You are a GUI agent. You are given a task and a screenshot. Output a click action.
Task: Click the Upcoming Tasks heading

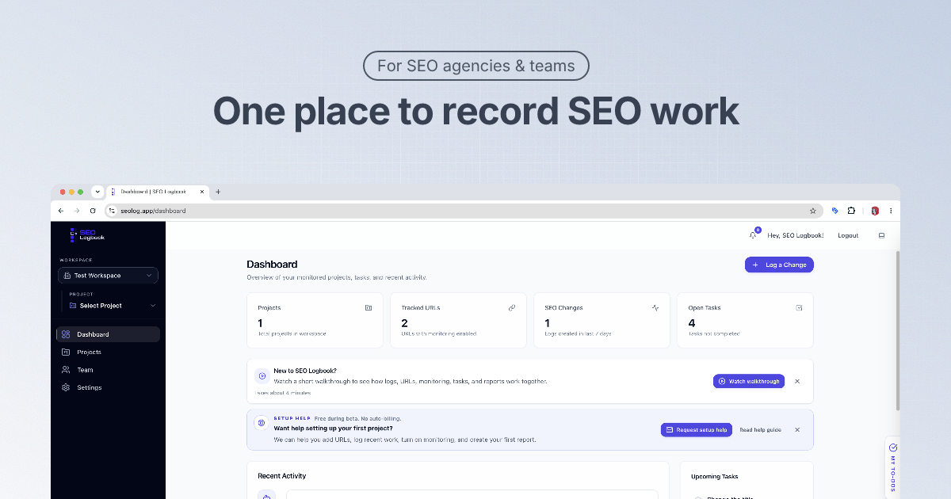click(715, 477)
